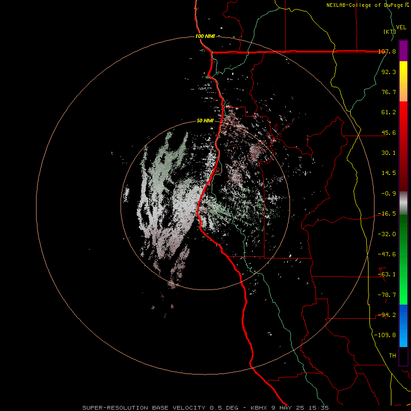Screen dimensions: 411x411
Task: Pick the yellow-orange segment of the color bar
Action: point(403,81)
